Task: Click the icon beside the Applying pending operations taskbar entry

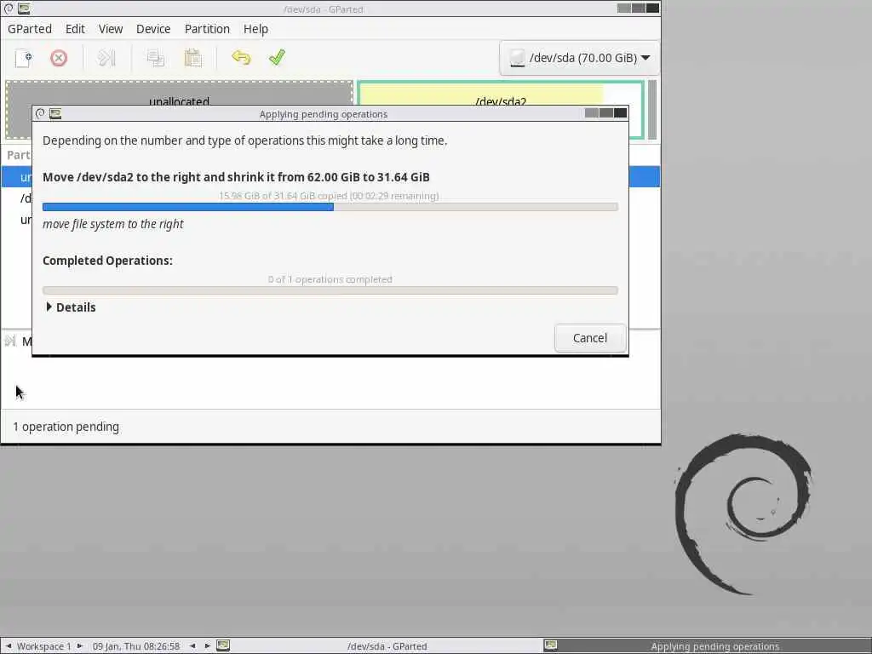Action: (551, 645)
